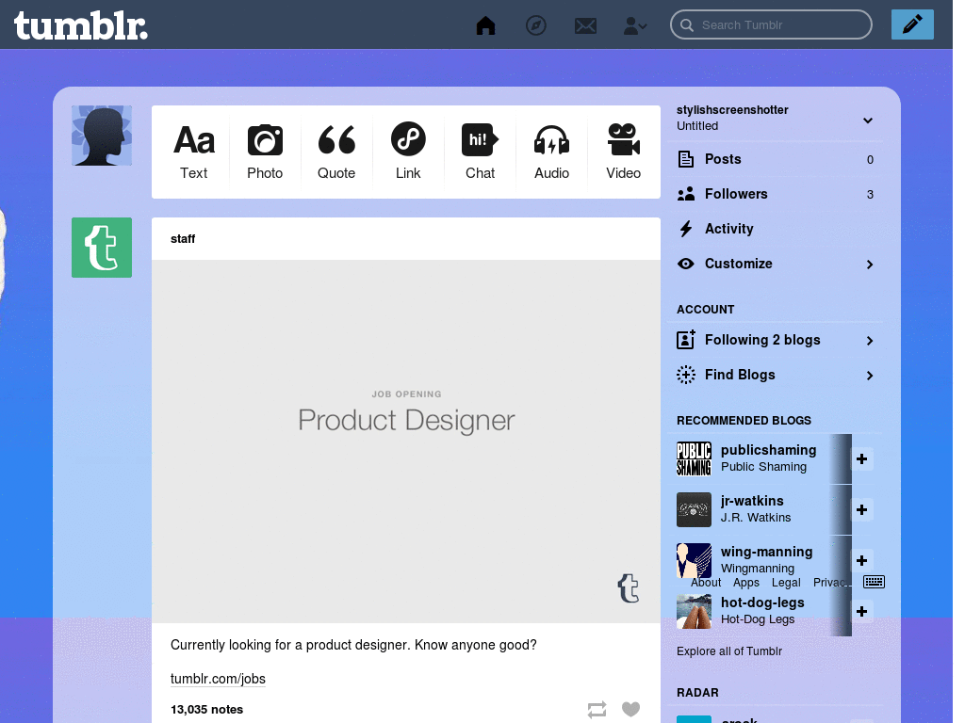The image size is (965, 723).
Task: Follow wing-manning with plus button
Action: (861, 561)
